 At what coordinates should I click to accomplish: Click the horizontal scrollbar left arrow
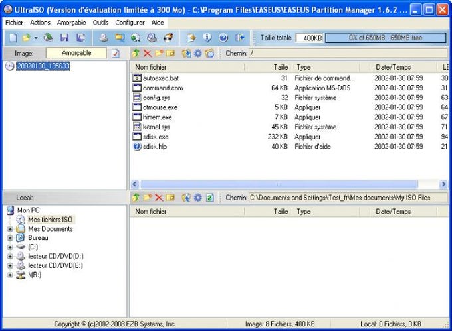click(135, 184)
